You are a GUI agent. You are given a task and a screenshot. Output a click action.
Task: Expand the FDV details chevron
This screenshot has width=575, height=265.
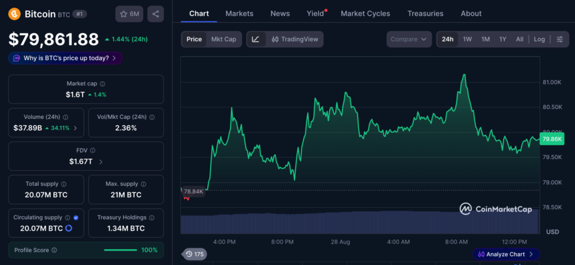coord(101,162)
